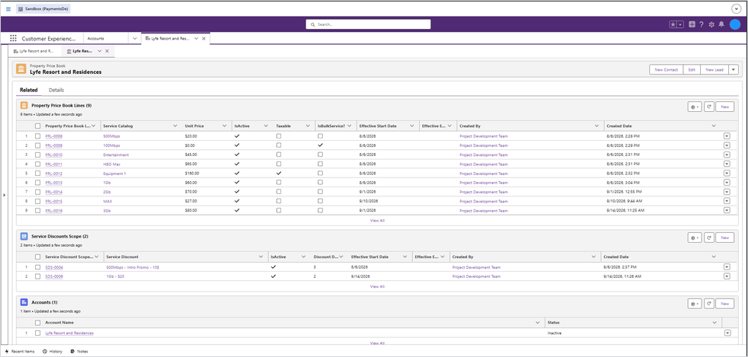Screen dimensions: 748x357
Task: Click New in Service Discounts Scope
Action: (x=724, y=237)
